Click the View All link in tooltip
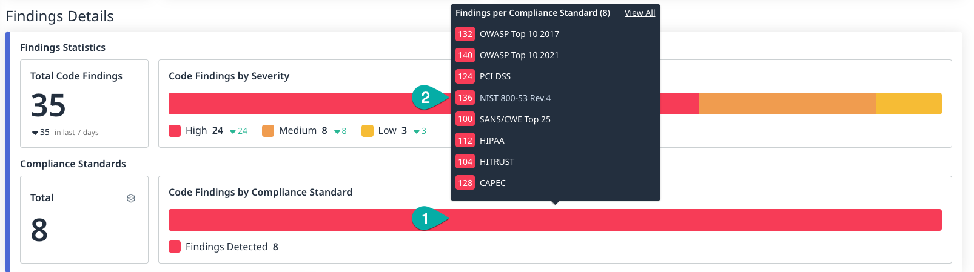 [639, 13]
